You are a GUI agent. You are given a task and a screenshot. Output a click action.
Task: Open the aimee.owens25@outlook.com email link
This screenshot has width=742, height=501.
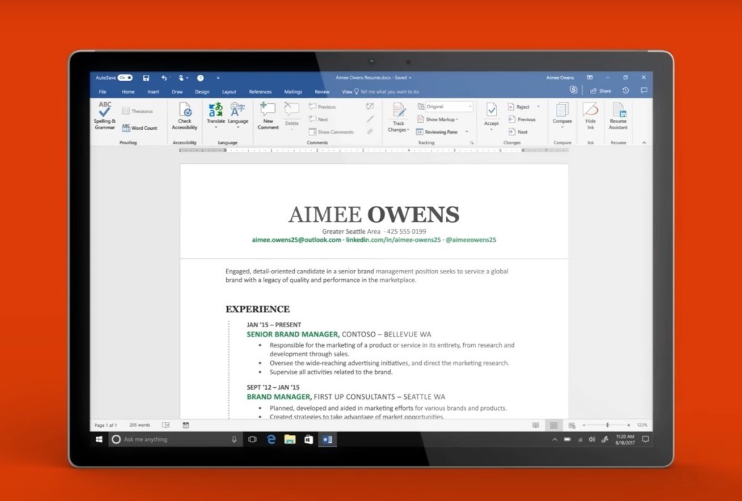pos(296,239)
